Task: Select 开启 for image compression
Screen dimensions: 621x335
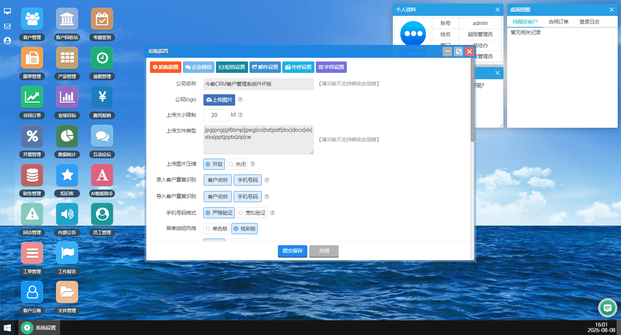Action: click(214, 164)
